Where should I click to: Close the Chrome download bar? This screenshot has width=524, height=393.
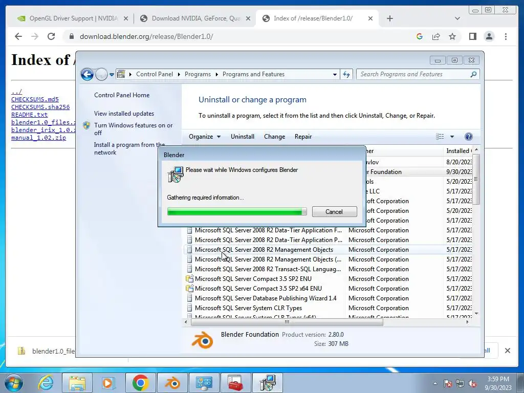pyautogui.click(x=507, y=351)
